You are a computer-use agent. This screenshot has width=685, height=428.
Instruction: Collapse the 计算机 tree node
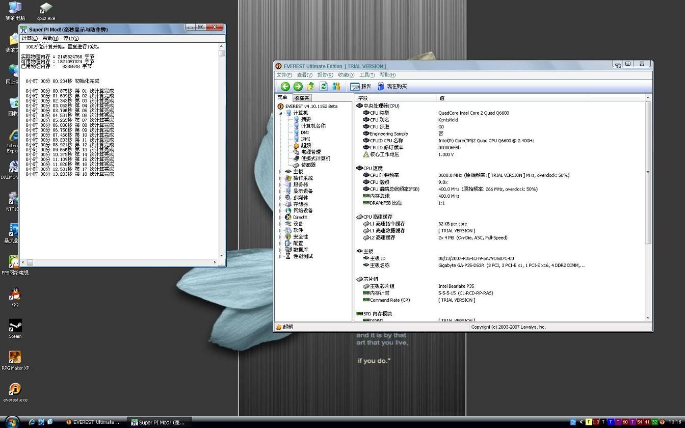[x=280, y=113]
